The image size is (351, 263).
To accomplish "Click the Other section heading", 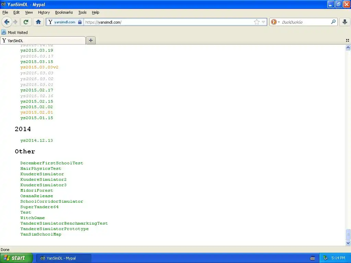I will point(25,151).
